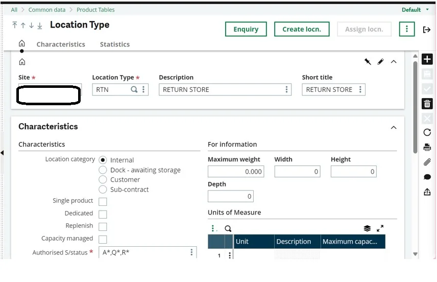Image resolution: width=437 pixels, height=282 pixels.
Task: Click Maximum capacity column header
Action: [353, 242]
